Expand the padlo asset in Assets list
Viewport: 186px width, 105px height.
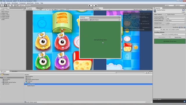(x=25, y=83)
